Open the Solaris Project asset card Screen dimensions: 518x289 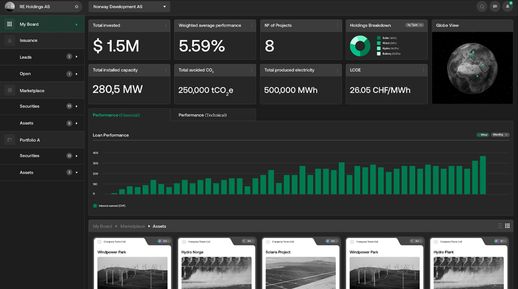pyautogui.click(x=301, y=263)
